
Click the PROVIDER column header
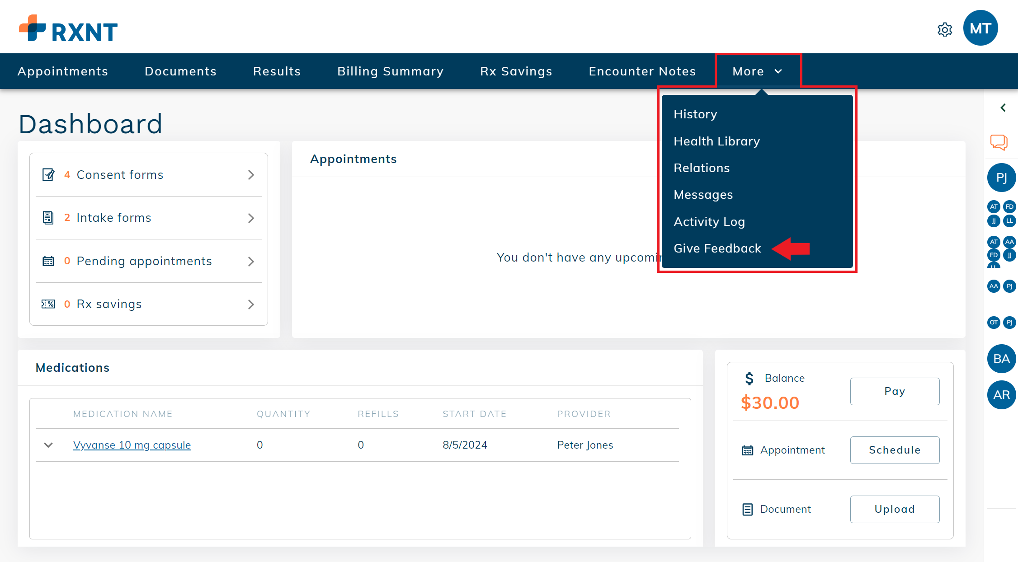[x=584, y=414]
